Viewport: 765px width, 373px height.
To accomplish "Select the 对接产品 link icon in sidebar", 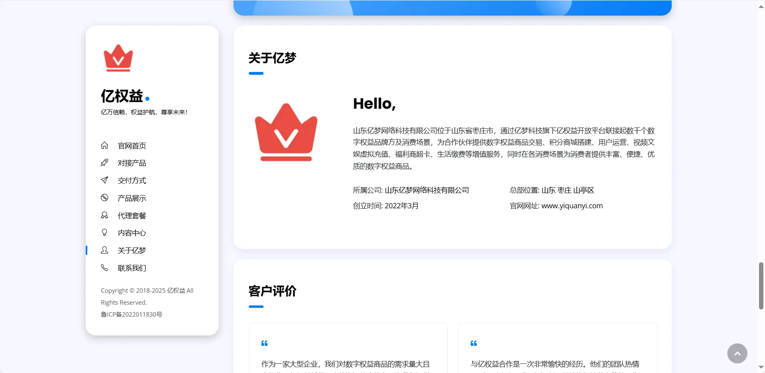I will click(105, 163).
